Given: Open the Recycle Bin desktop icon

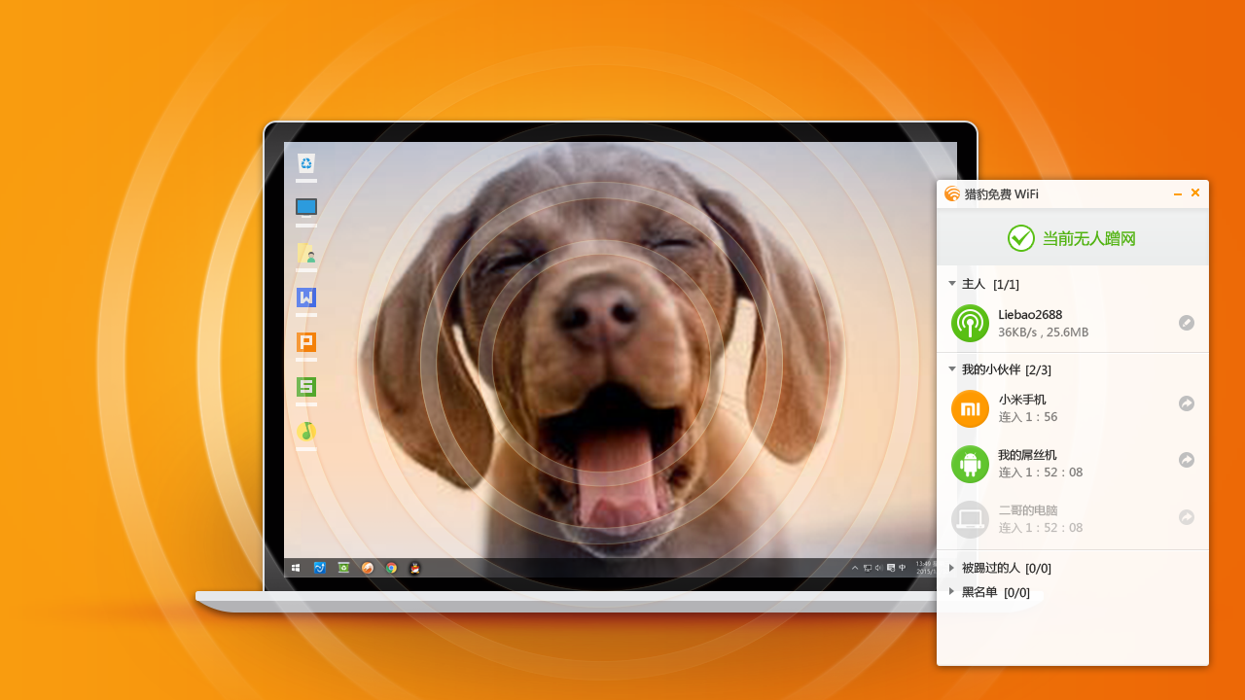Looking at the screenshot, I should pos(306,163).
